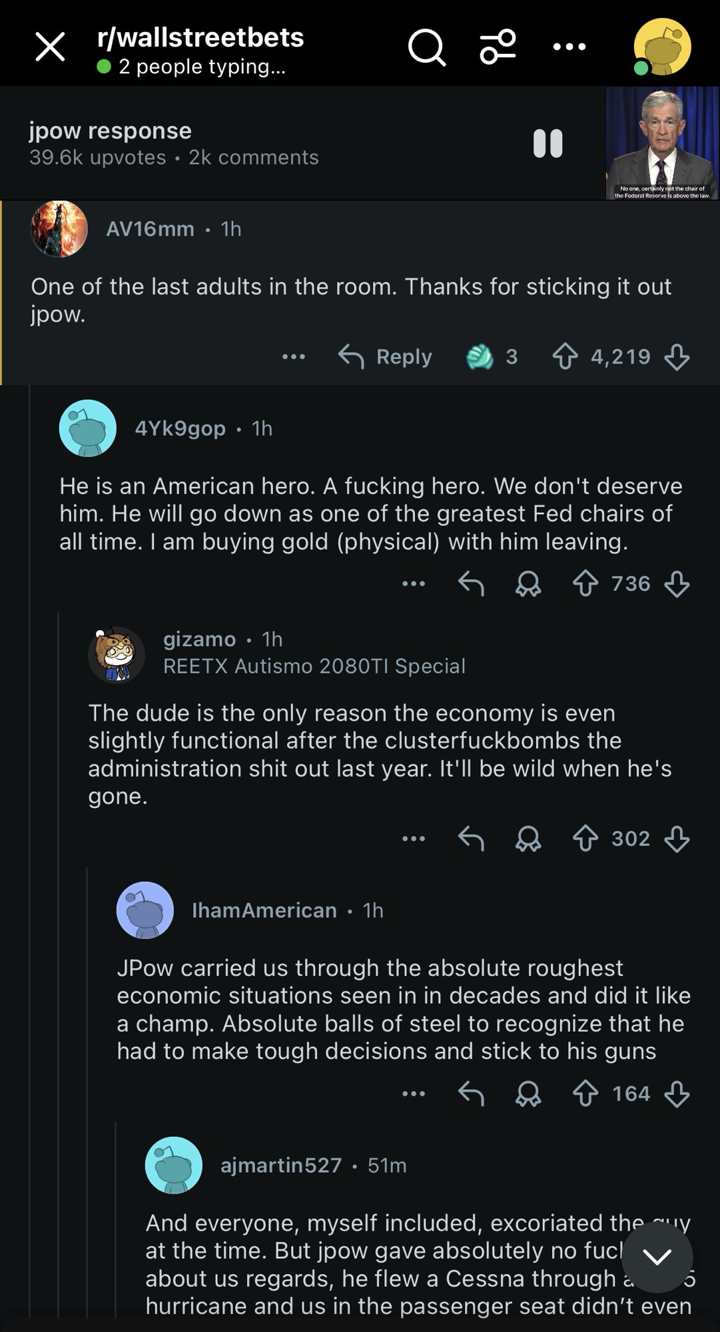Reply arrow on gizamo's comment
The width and height of the screenshot is (720, 1332).
click(471, 838)
